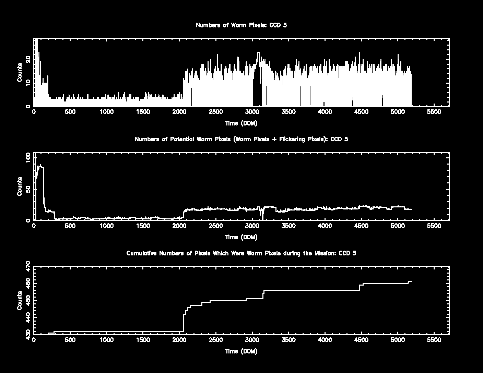483x373 pixels.
Task: Click the 20 value on top chart axis
Action: 28,60
